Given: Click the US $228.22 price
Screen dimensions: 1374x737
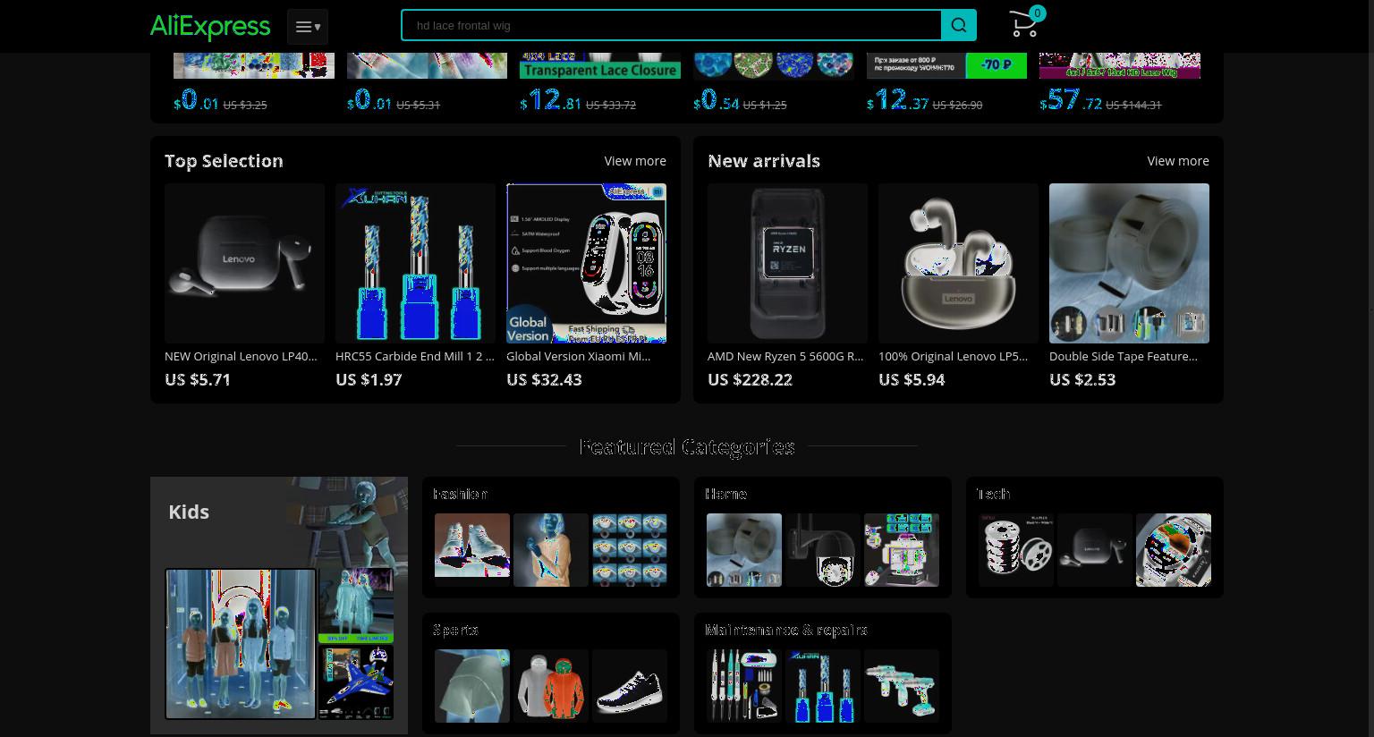Looking at the screenshot, I should [750, 379].
